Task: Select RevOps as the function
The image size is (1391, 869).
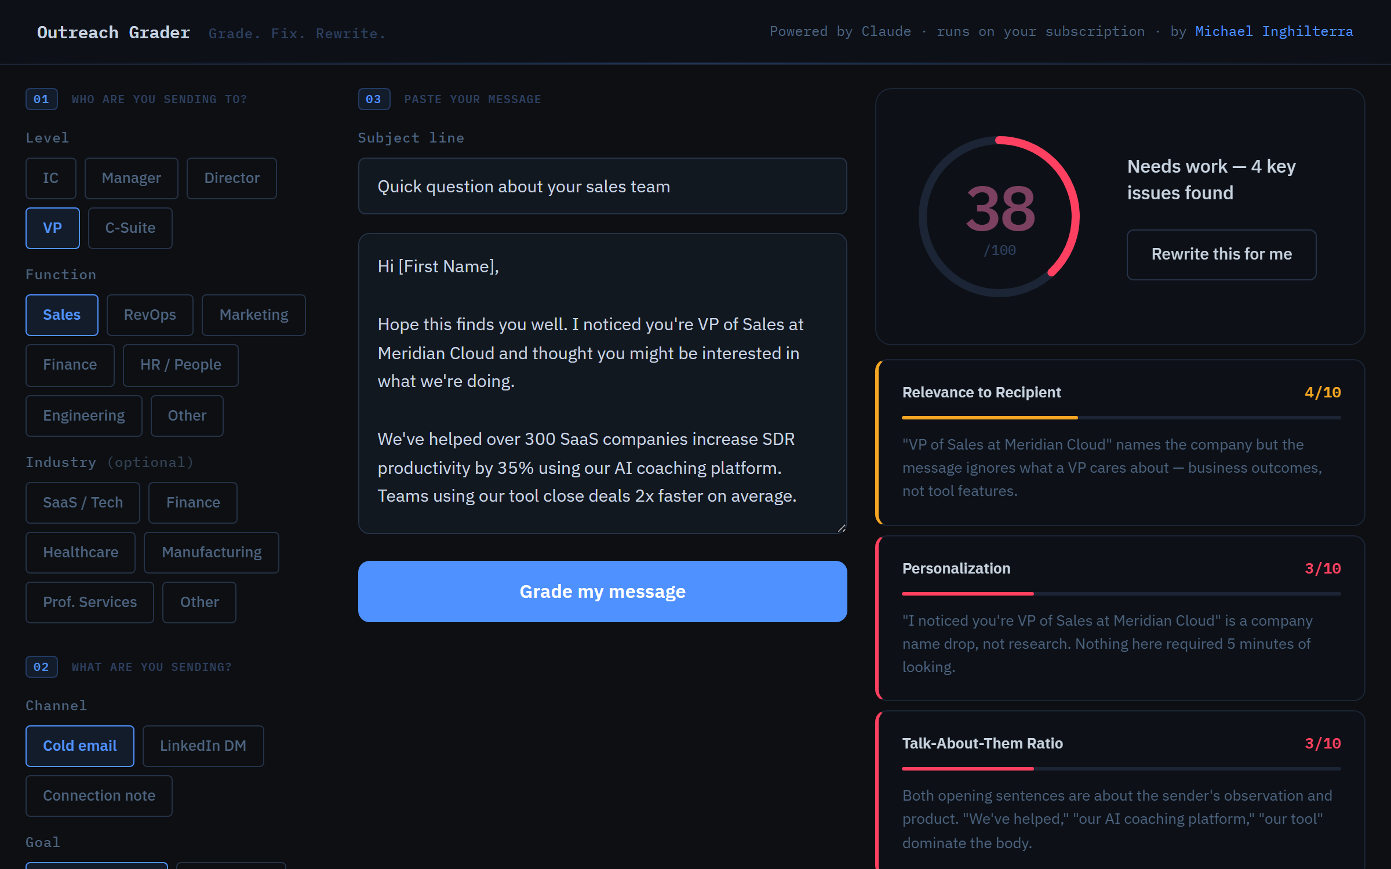Action: click(150, 315)
